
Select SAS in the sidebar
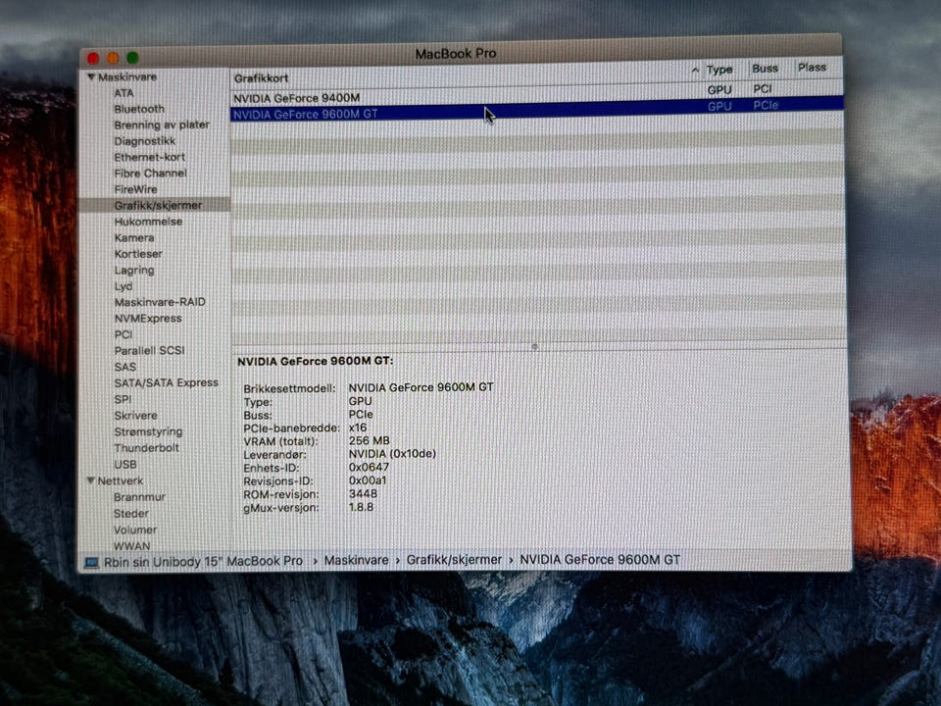click(124, 367)
